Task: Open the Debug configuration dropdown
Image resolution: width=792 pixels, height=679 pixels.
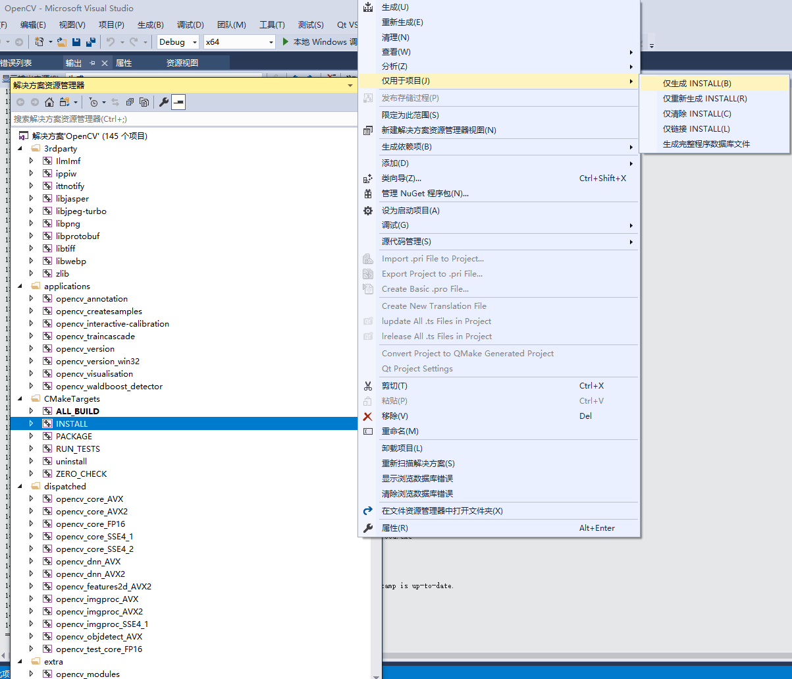Action: [x=195, y=42]
